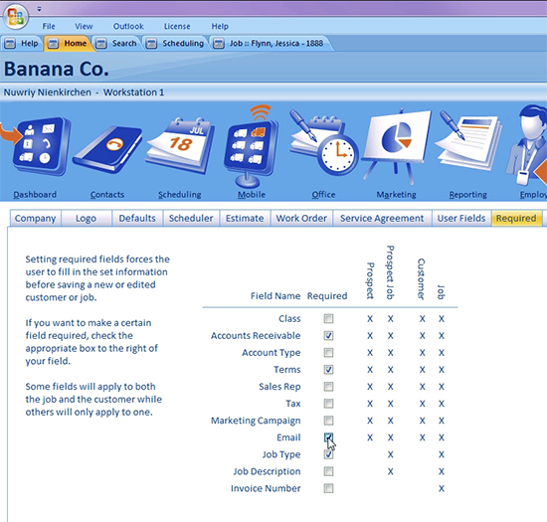The height and width of the screenshot is (522, 547).
Task: Open the Scheduling calendar icon
Action: point(180,146)
